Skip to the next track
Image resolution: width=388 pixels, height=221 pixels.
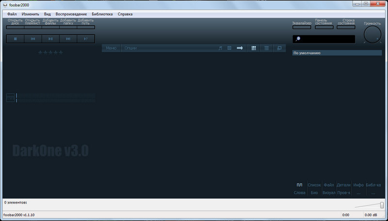68,39
